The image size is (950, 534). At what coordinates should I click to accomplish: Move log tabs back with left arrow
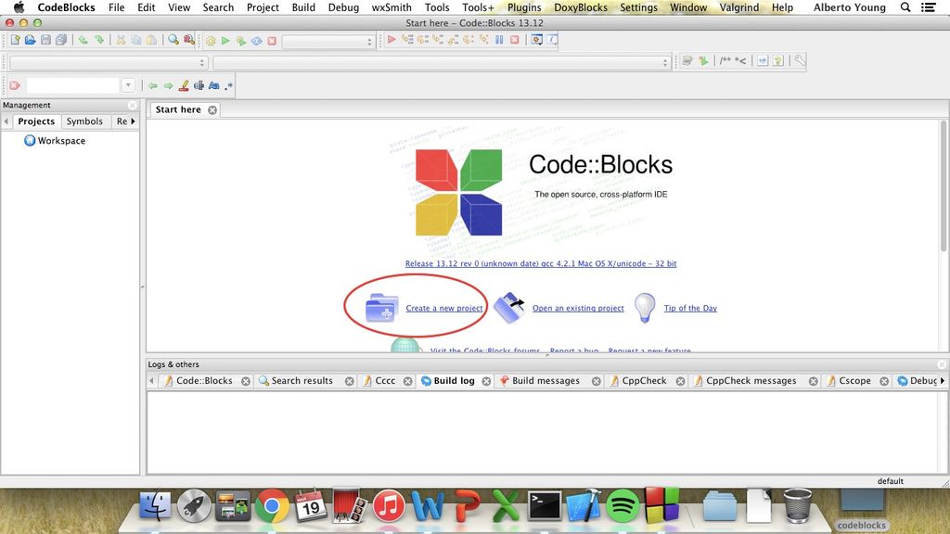point(151,381)
